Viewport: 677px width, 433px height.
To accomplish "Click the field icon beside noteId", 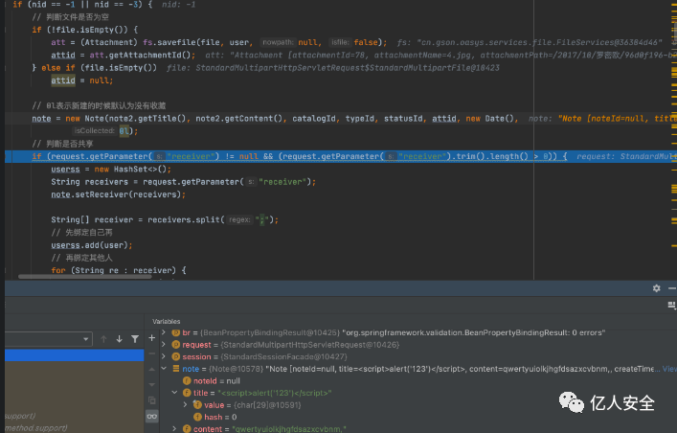I will coord(187,381).
